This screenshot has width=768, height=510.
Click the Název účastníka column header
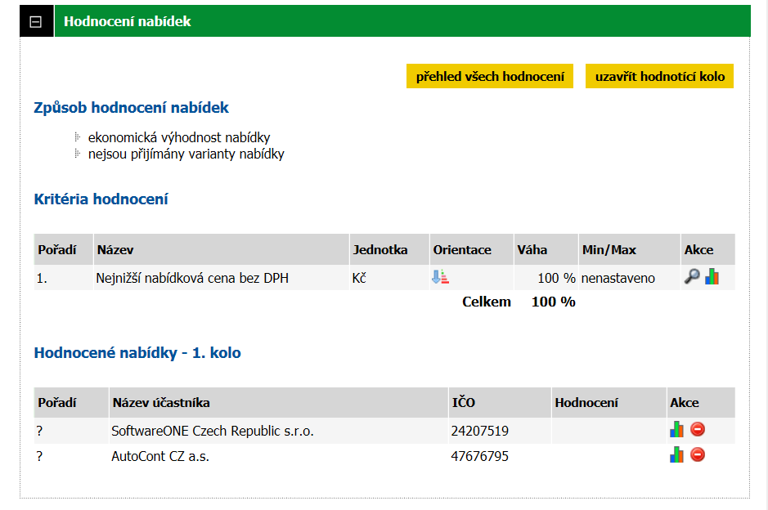coord(161,402)
